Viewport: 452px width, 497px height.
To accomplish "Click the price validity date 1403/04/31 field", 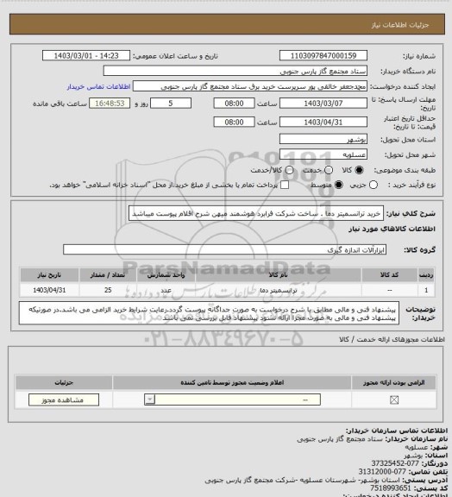I will [323, 122].
